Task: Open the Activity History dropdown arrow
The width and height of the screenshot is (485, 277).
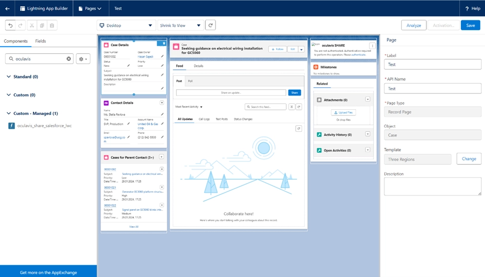Action: 368,134
